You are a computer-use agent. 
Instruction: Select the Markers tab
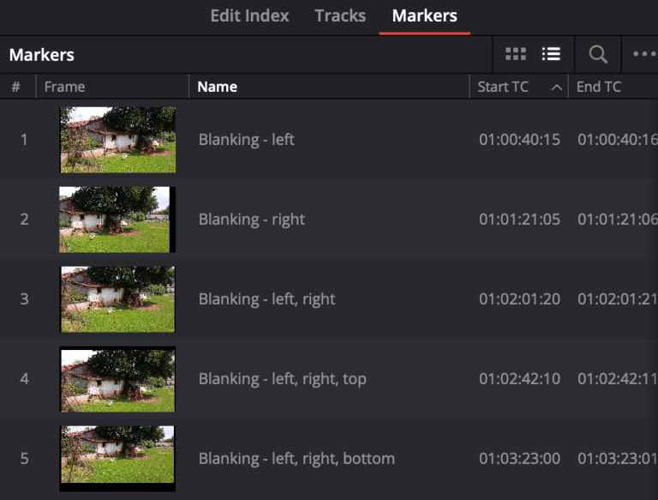tap(425, 16)
